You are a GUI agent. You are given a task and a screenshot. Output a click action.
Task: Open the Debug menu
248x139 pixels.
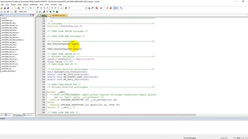tap(26, 5)
